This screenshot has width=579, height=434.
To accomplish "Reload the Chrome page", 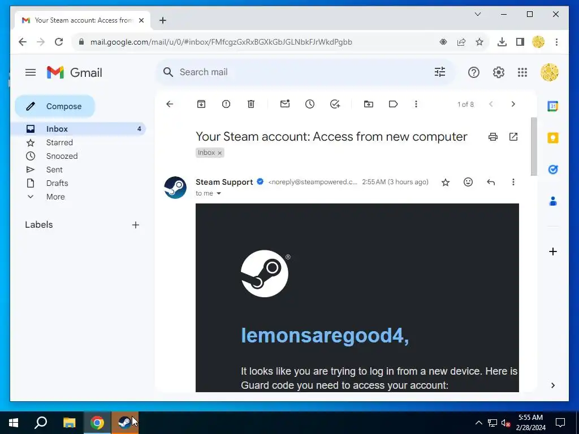I will coord(59,42).
